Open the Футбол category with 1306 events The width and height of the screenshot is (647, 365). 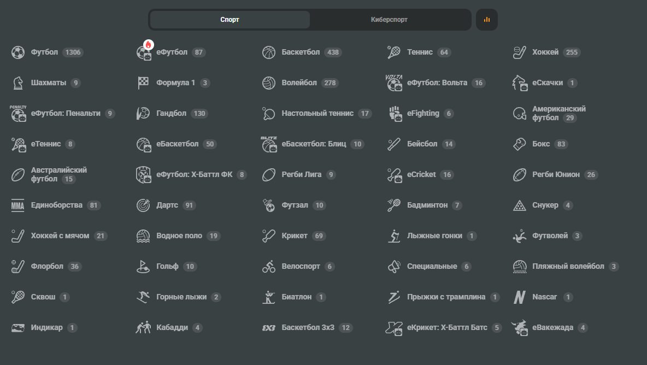tap(48, 52)
